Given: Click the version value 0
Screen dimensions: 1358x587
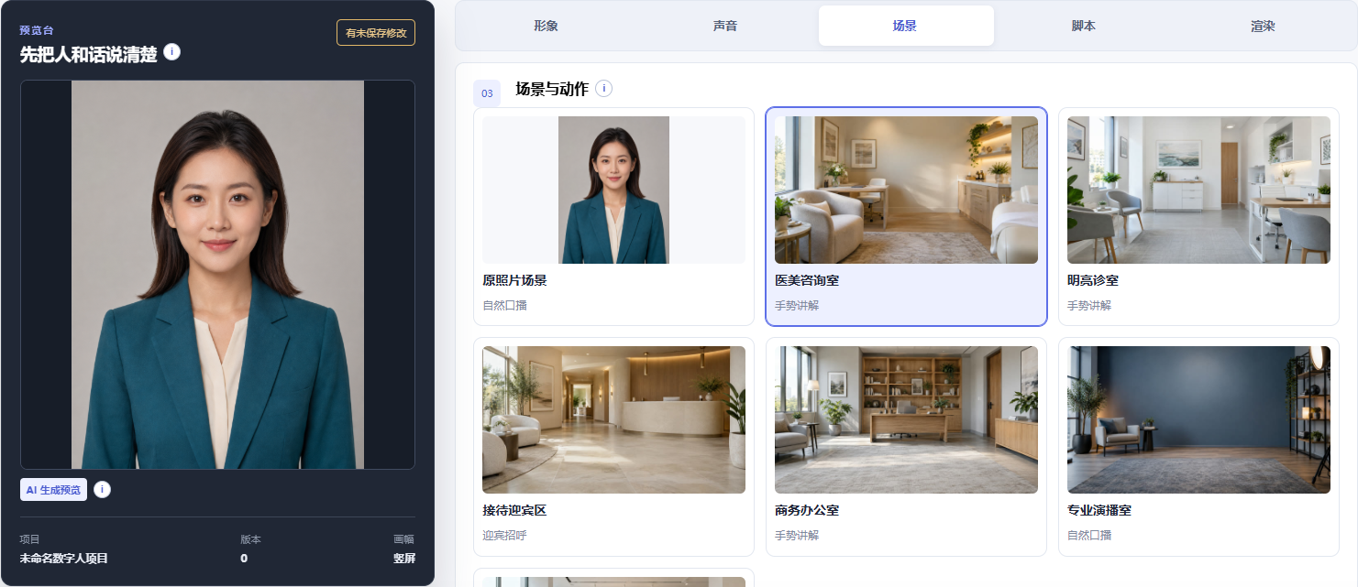Looking at the screenshot, I should pyautogui.click(x=244, y=558).
